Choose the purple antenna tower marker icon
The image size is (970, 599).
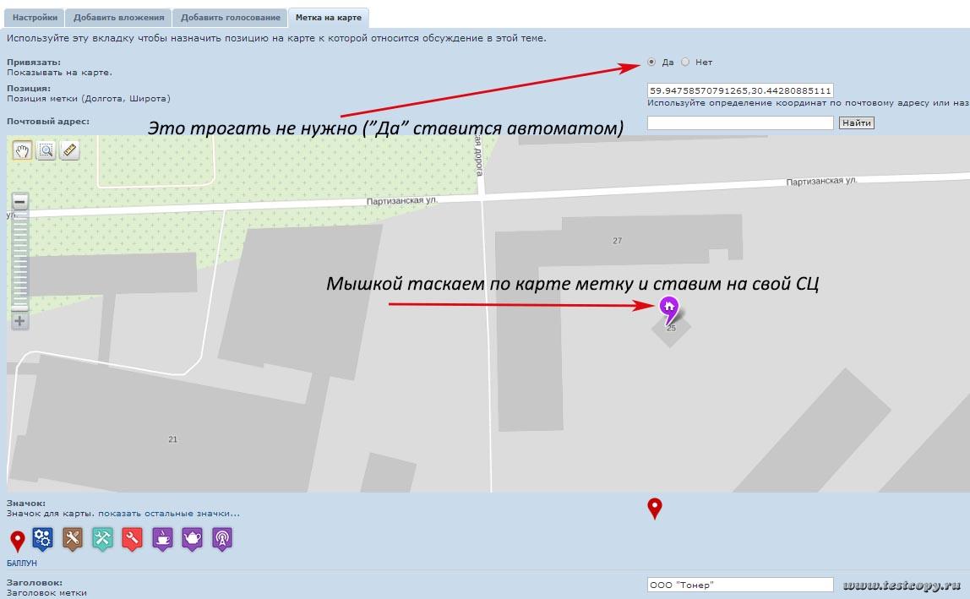pos(221,538)
